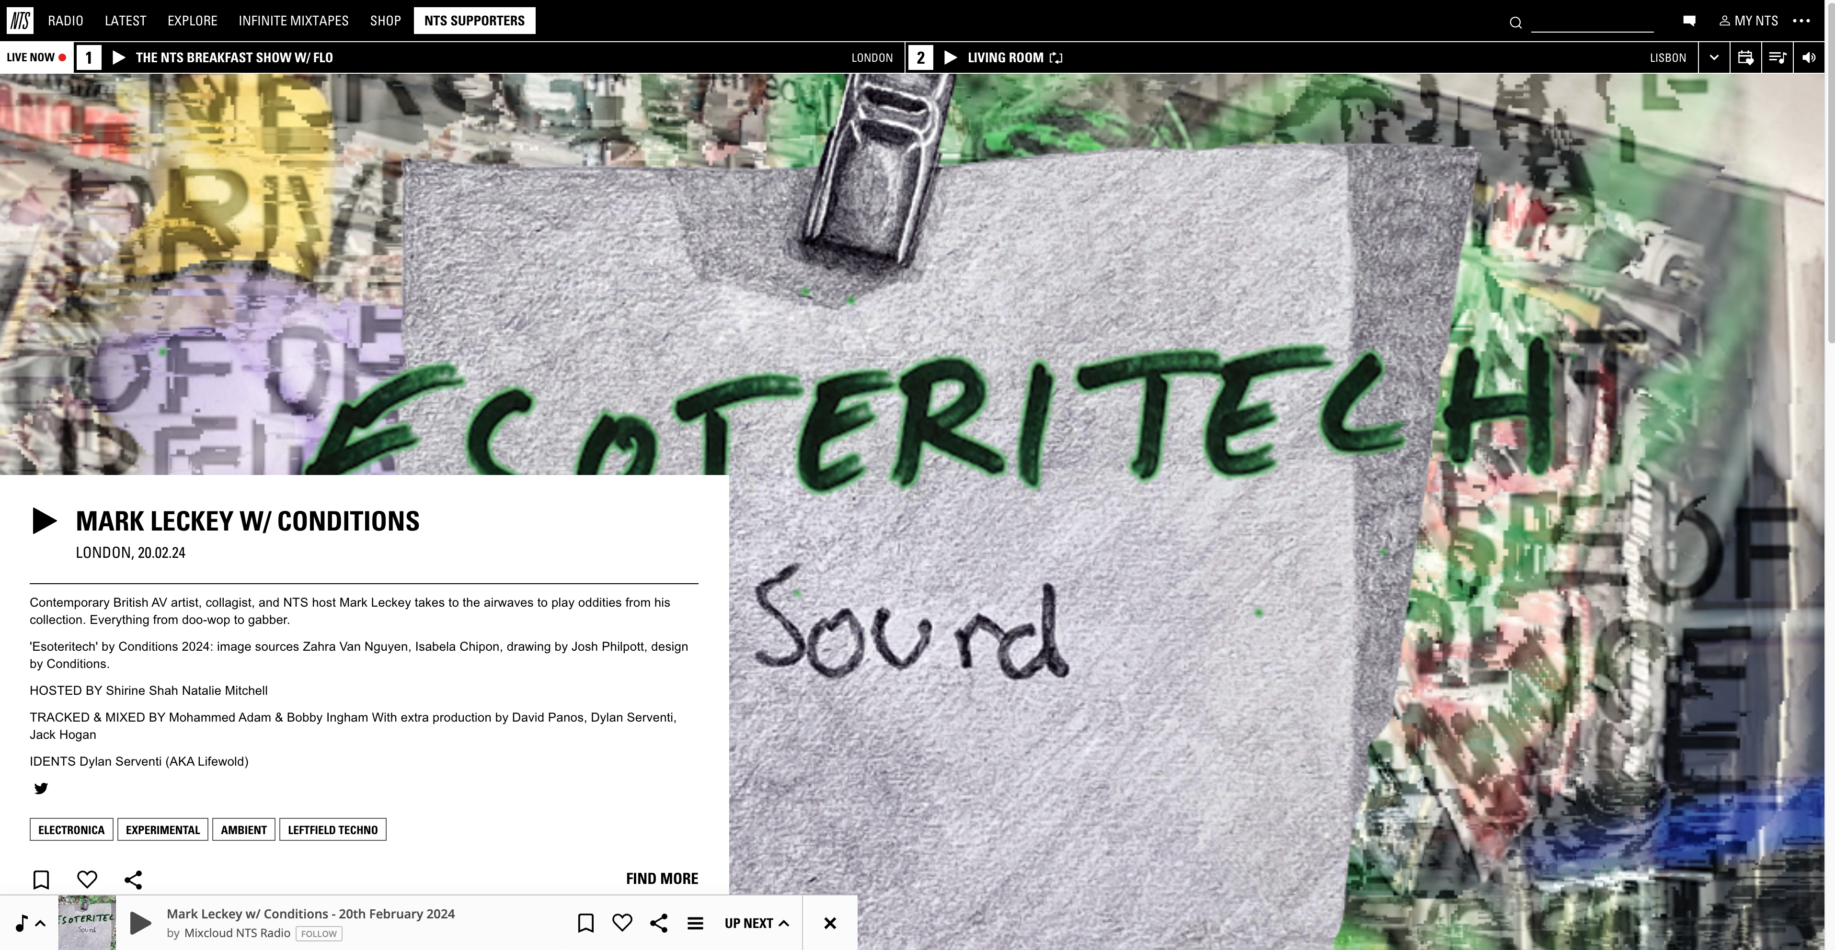Share episode via player bar share icon
This screenshot has height=950, width=1835.
pos(659,923)
